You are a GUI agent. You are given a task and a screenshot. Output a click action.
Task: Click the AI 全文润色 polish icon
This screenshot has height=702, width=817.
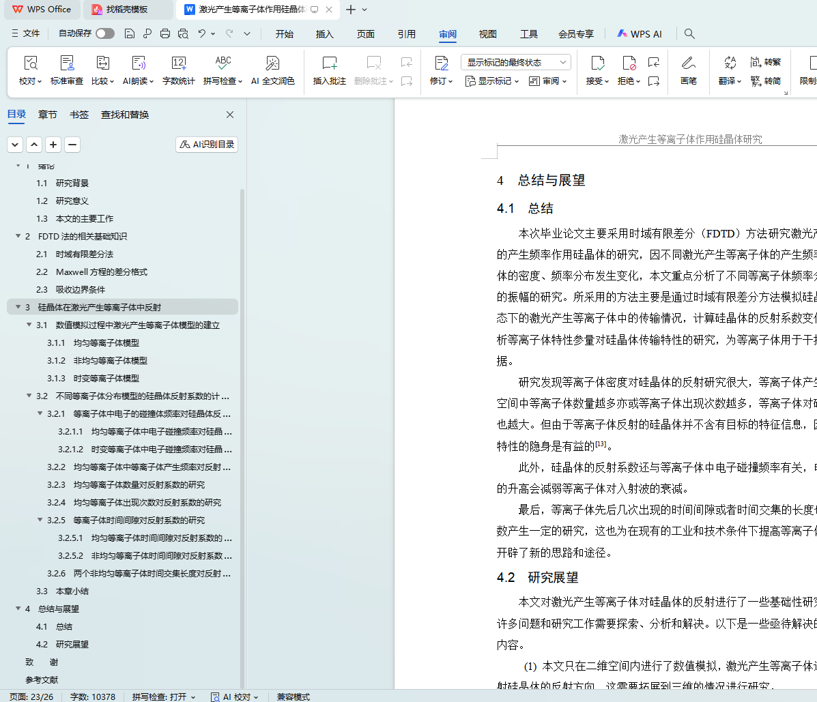(x=272, y=63)
